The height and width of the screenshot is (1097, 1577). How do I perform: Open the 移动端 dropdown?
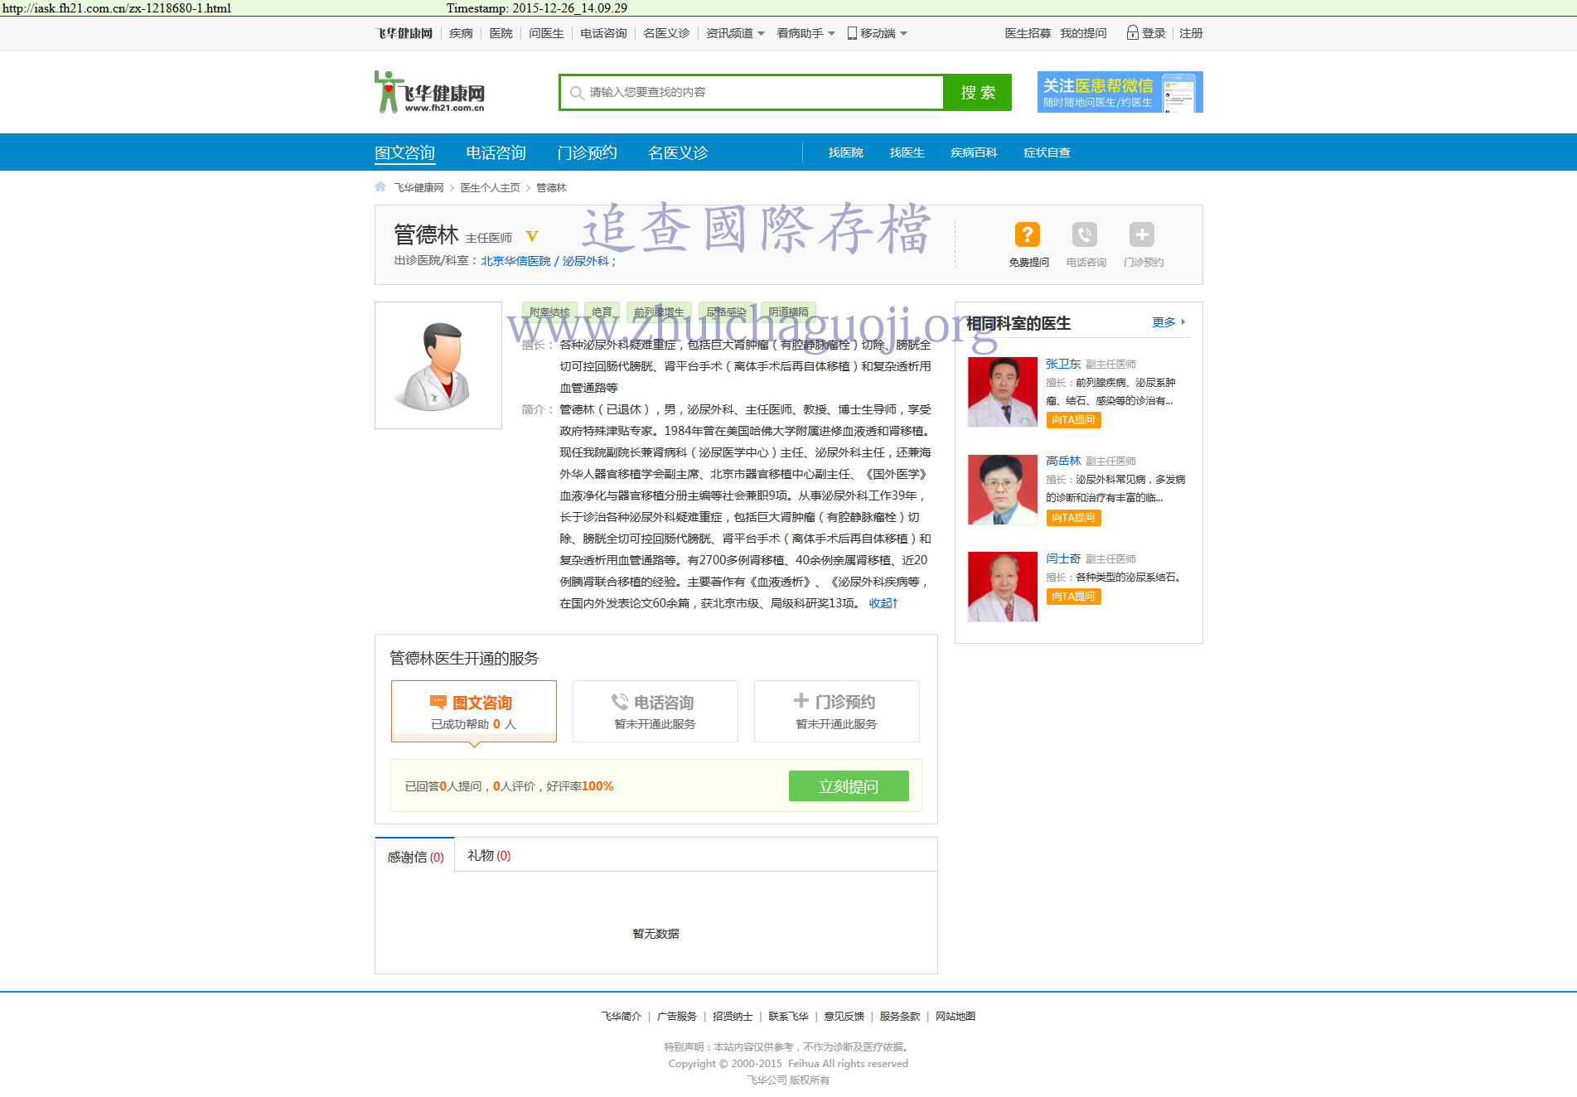click(878, 33)
